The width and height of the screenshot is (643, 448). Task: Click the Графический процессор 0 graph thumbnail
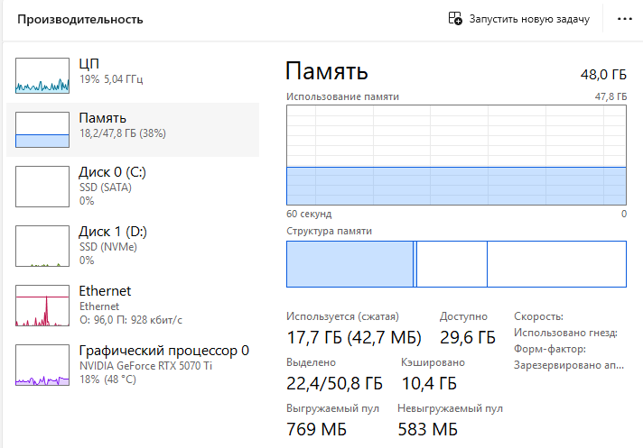tap(42, 365)
